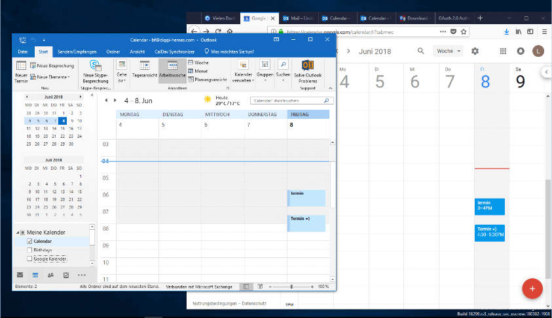Viewport: 552px width, 318px height.
Task: Collapse the Outlook ribbon
Action: coord(330,88)
